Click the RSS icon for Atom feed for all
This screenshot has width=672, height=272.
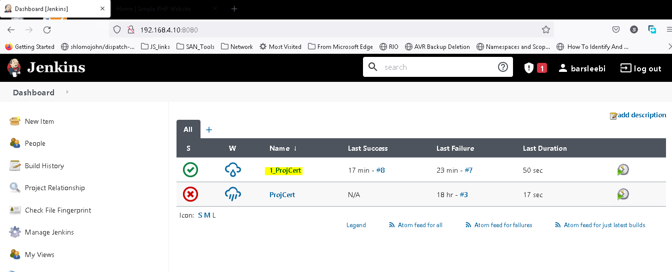[x=392, y=225]
